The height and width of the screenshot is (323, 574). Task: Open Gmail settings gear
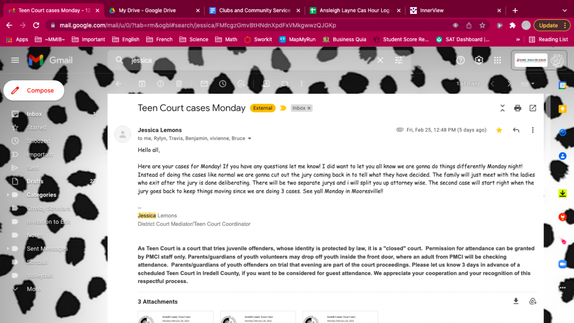tap(479, 60)
